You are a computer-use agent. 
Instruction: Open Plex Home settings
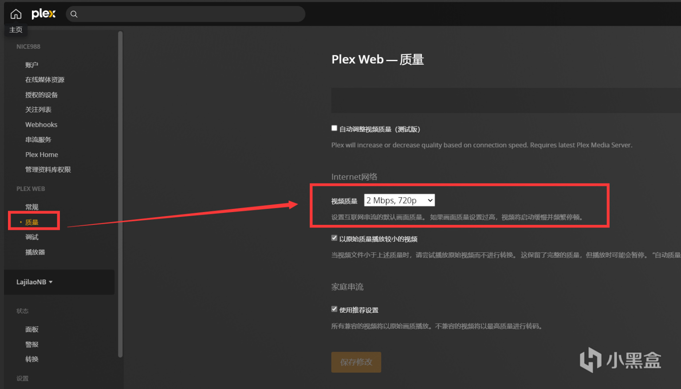42,155
